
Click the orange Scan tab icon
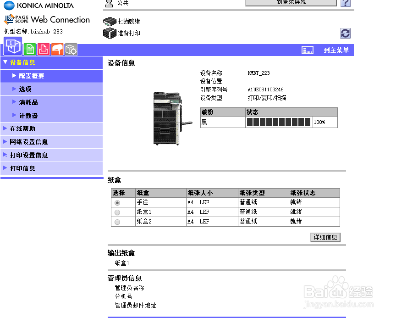pyautogui.click(x=57, y=49)
